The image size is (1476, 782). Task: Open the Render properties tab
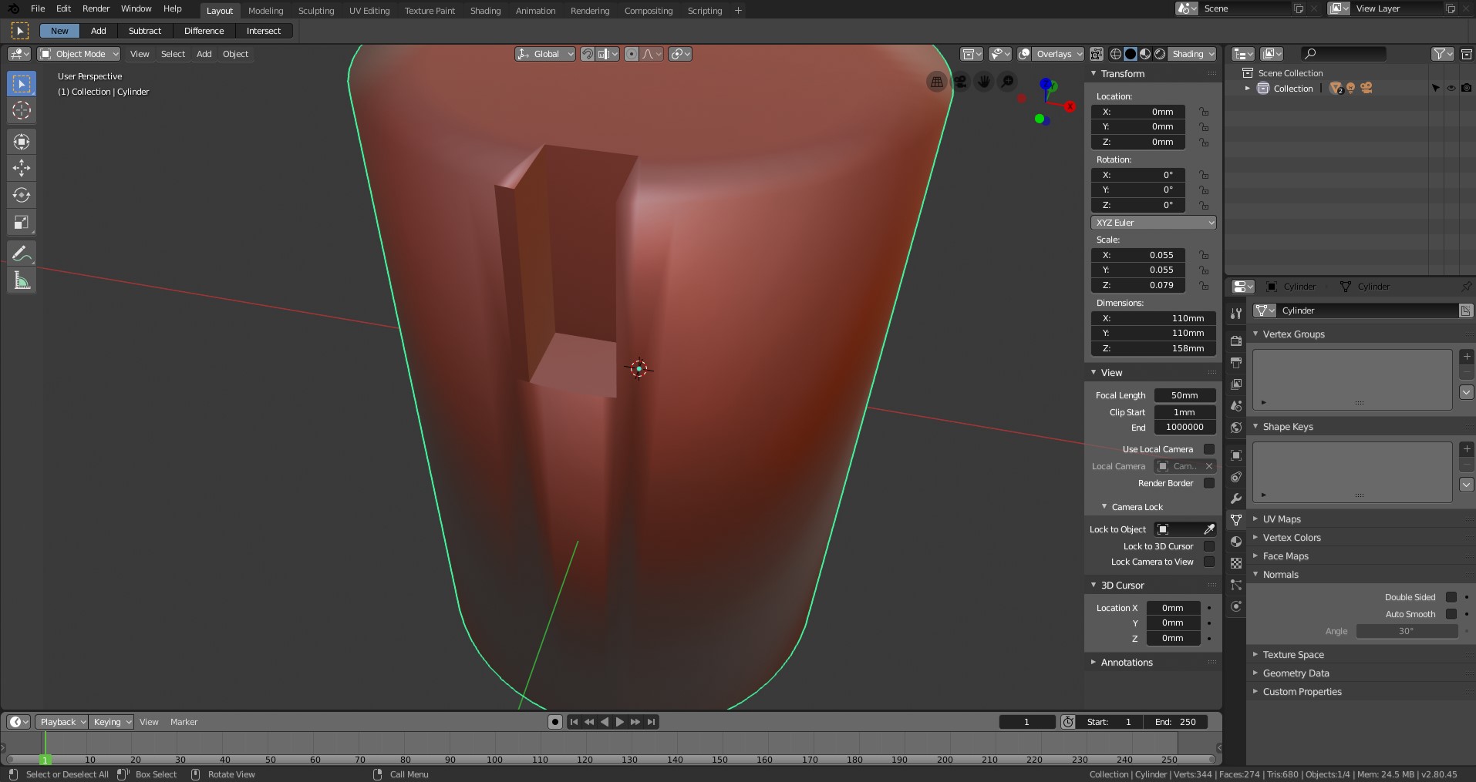pyautogui.click(x=1236, y=341)
